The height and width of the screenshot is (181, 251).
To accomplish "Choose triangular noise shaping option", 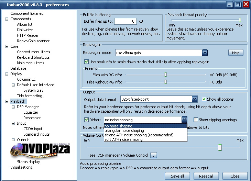I will tap(124, 131).
